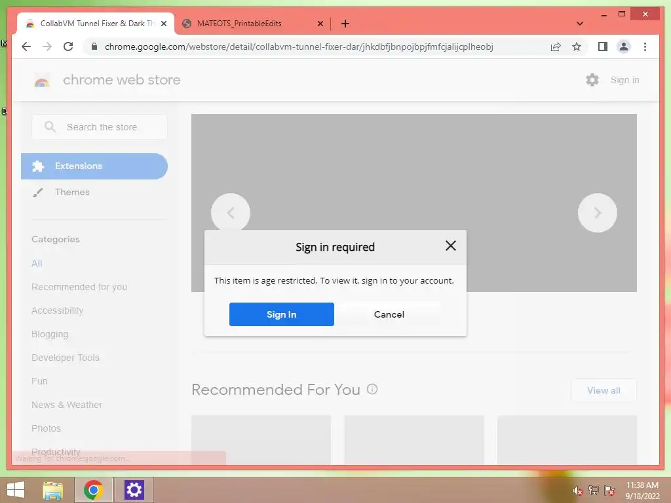Open the Chrome side panel icon

[x=603, y=47]
